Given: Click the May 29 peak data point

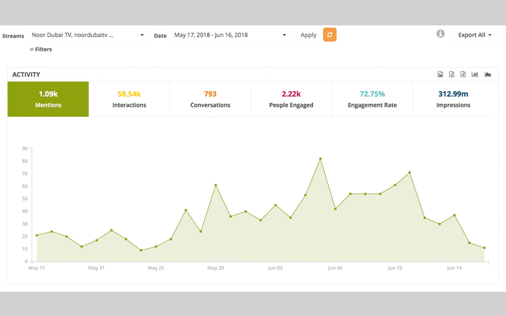Looking at the screenshot, I should 216,185.
